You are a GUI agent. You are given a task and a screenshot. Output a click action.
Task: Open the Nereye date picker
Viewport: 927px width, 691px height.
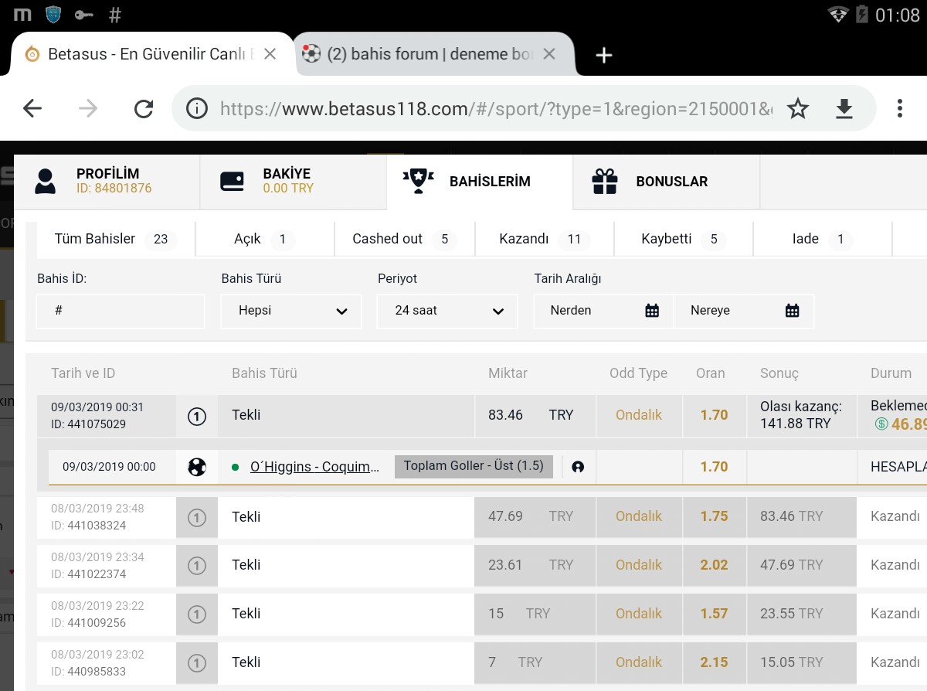[x=744, y=311]
